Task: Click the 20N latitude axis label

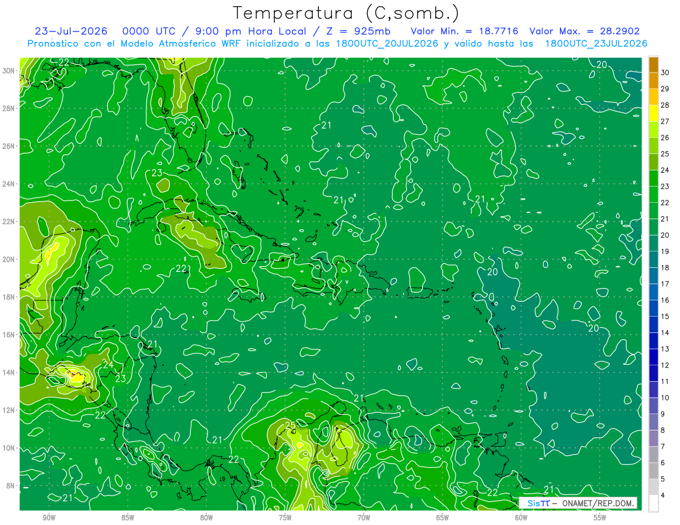Action: 9,259
